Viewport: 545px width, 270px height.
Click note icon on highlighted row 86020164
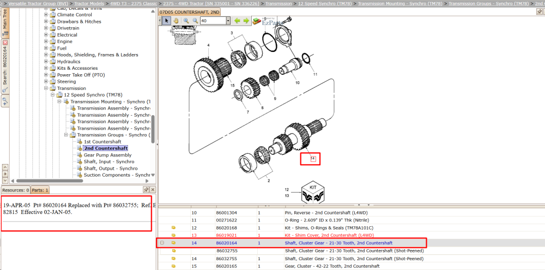174,243
